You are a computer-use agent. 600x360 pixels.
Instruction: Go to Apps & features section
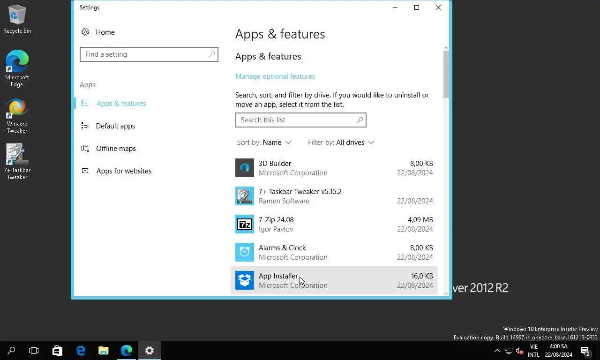pyautogui.click(x=121, y=103)
